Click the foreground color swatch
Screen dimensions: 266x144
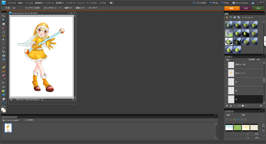pos(3,109)
